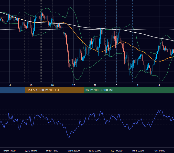Click the 10/1 04:00 time label
Screen dimensions: 174x153
(159, 150)
